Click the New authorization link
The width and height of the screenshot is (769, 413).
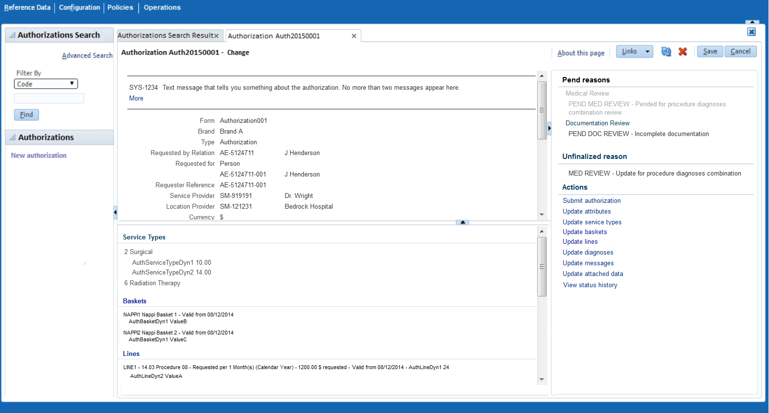[x=39, y=156]
